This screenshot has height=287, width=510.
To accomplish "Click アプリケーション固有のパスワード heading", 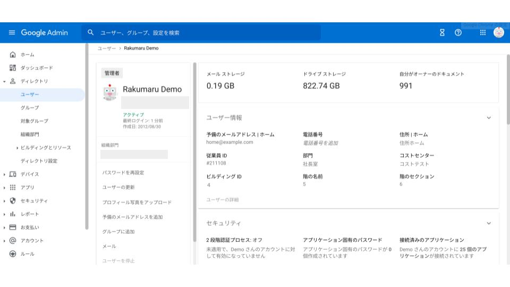I will click(343, 240).
